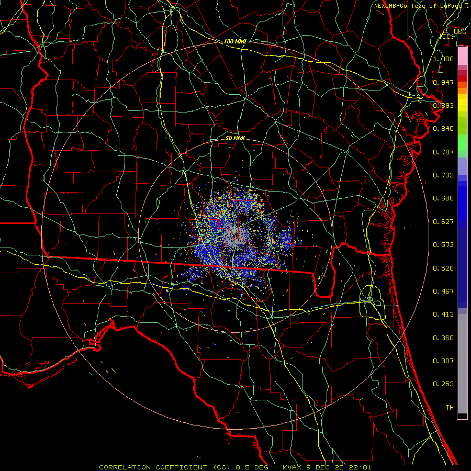Click the 0.733 legend label

[x=443, y=175]
